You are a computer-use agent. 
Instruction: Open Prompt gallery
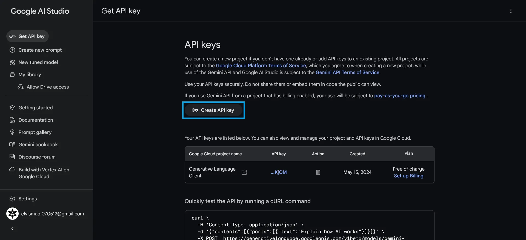pyautogui.click(x=35, y=132)
